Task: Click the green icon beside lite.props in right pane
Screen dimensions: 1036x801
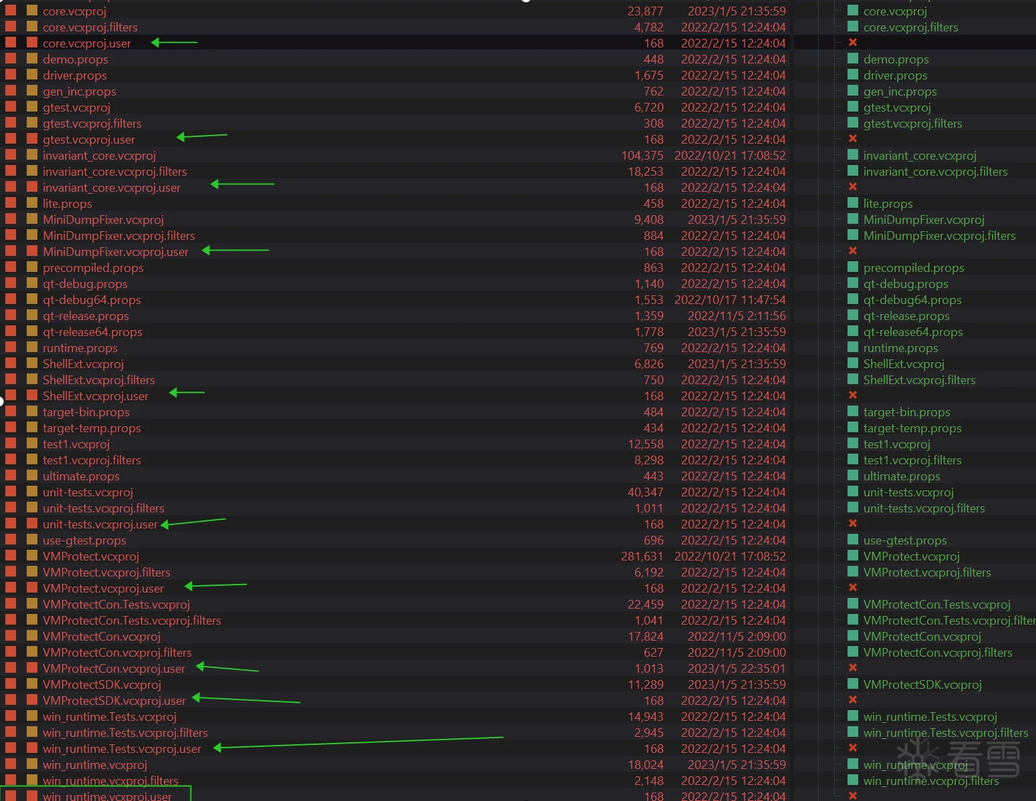Action: point(853,203)
